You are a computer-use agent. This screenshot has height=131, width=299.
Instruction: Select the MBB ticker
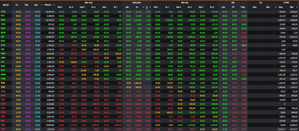3,58
